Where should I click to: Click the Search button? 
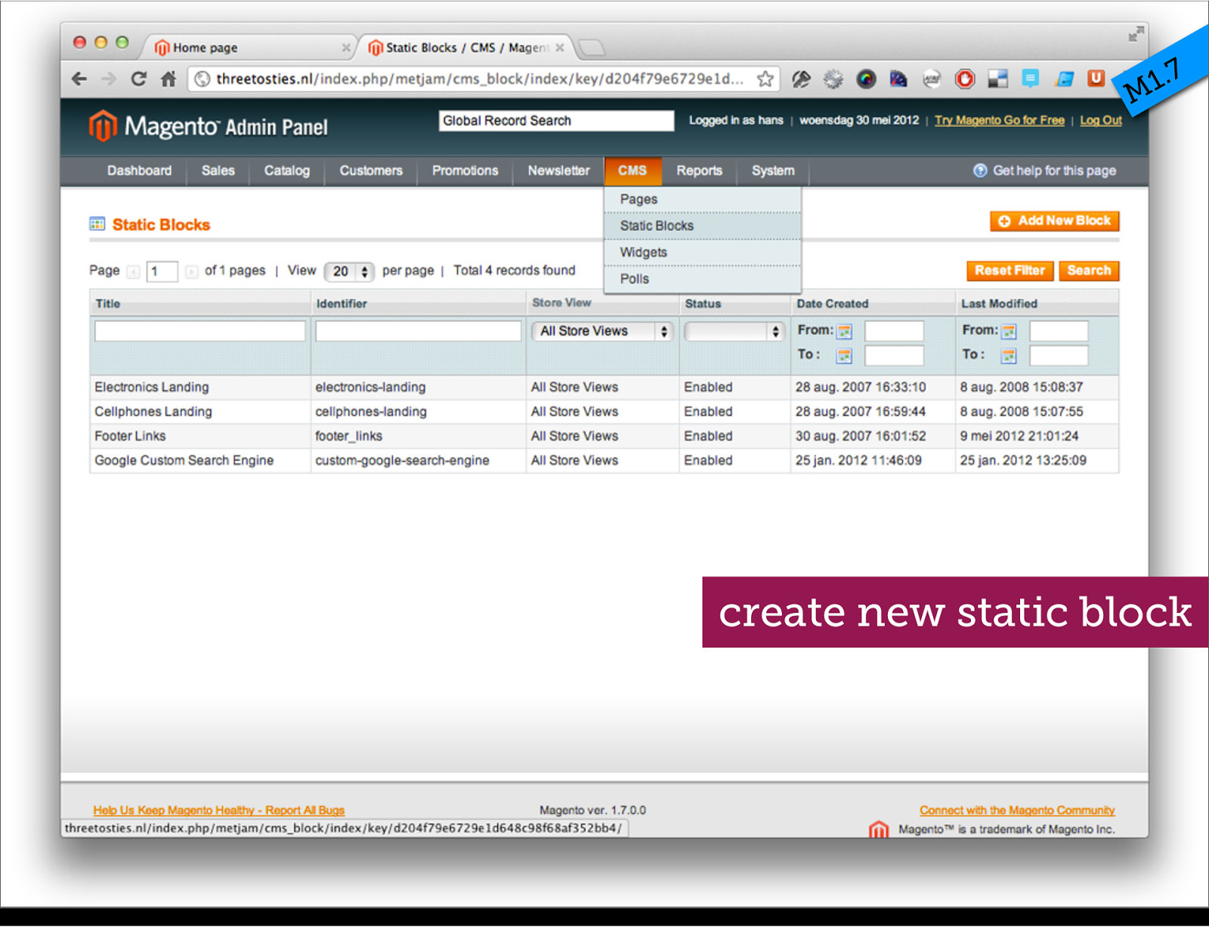1089,271
